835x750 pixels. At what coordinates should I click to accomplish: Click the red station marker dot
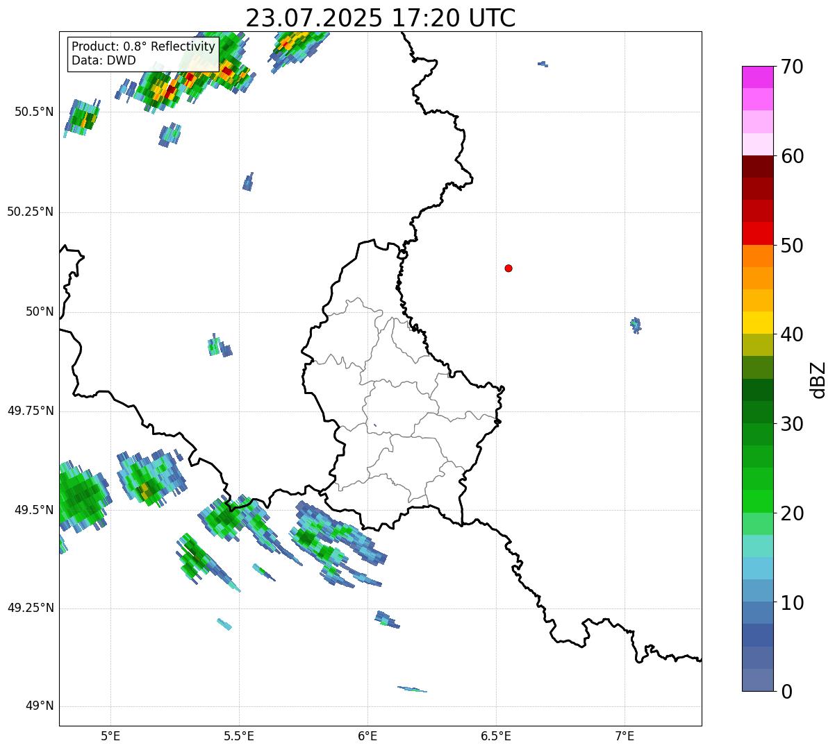pyautogui.click(x=509, y=268)
